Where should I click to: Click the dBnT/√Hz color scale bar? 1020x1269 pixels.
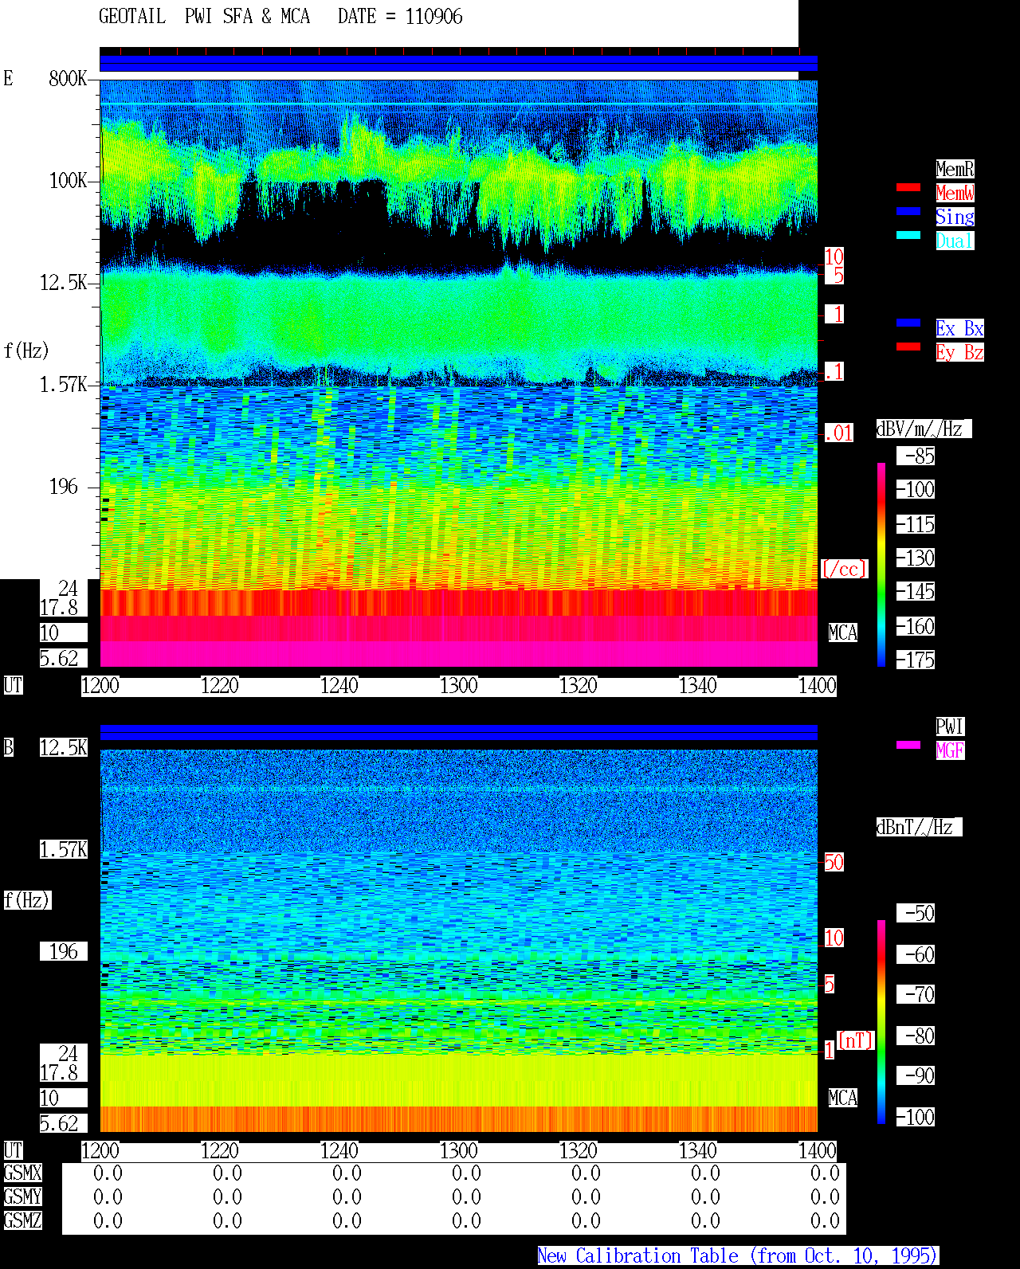(881, 1022)
